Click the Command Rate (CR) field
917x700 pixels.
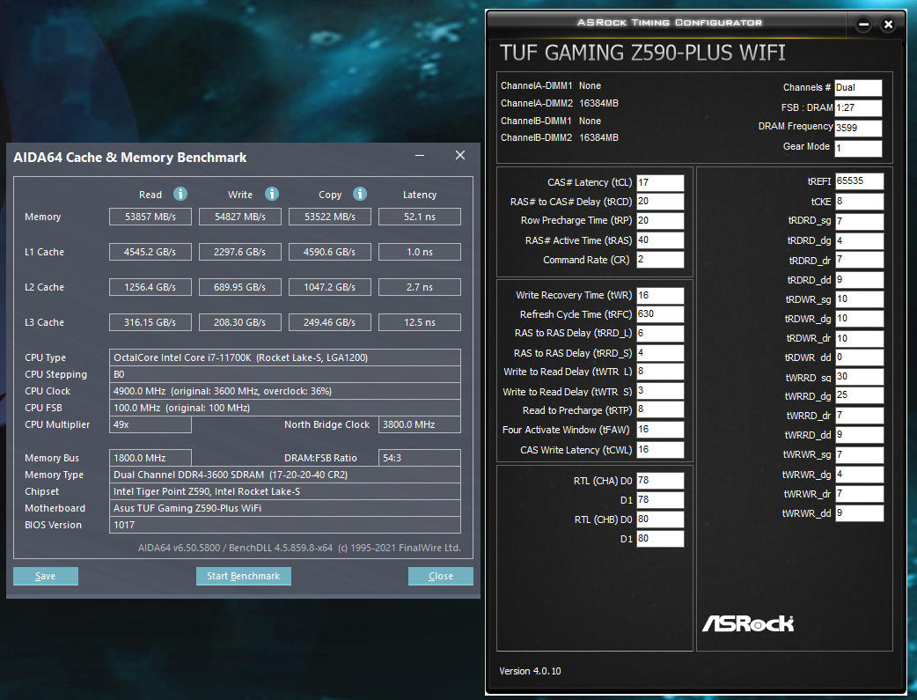pos(660,259)
